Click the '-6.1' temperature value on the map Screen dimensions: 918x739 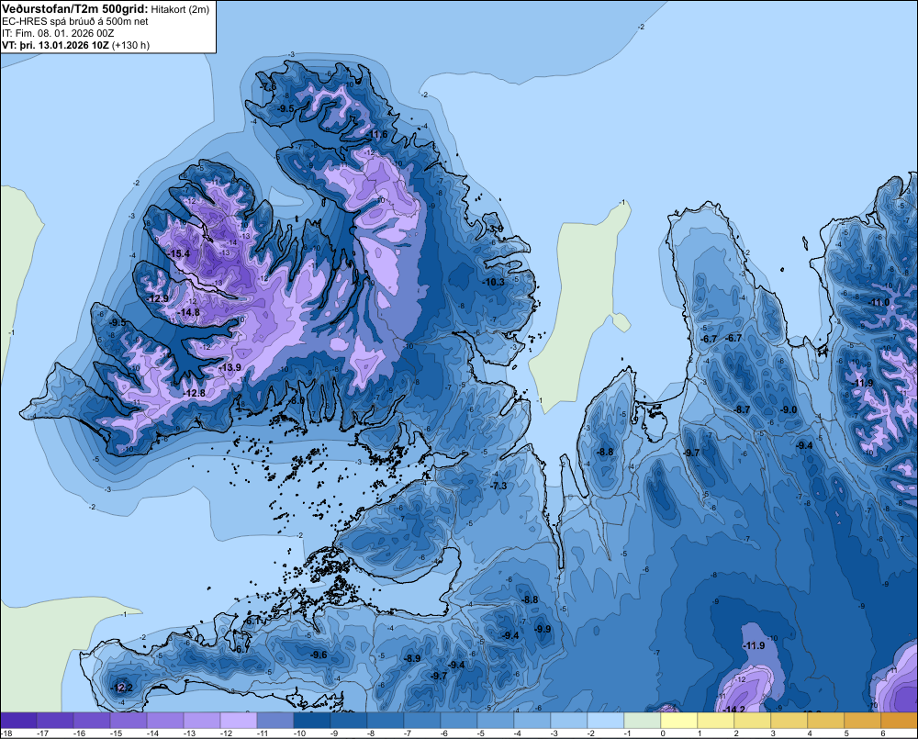coord(253,621)
